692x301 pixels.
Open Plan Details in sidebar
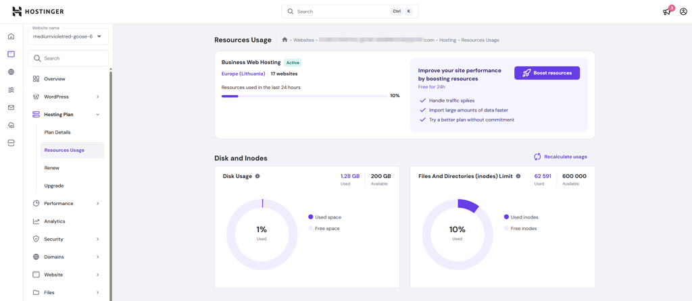coord(57,132)
